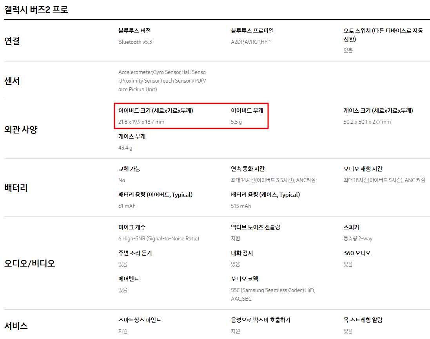Select the 센서 section heading

[12, 81]
